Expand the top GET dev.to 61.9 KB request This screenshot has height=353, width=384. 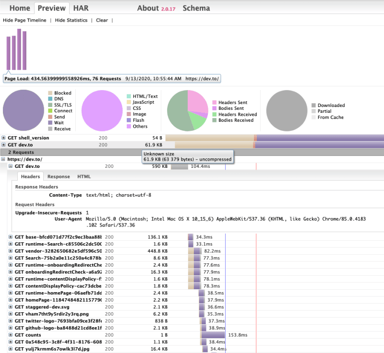pyautogui.click(x=3, y=144)
